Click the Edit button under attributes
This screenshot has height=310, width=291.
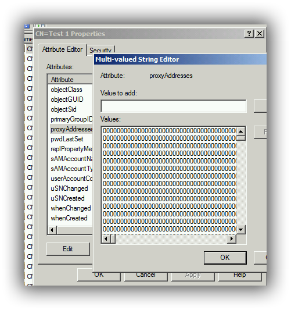[68, 249]
